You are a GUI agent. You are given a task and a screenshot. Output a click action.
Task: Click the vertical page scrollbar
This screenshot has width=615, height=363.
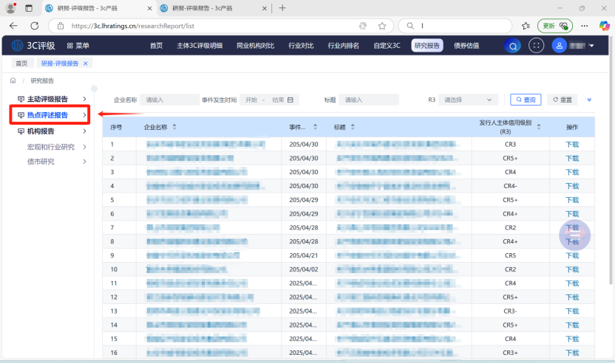(x=611, y=160)
